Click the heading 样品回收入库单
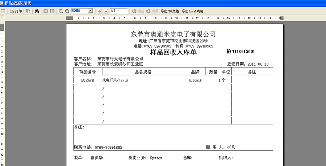The image size is (326, 166). pyautogui.click(x=173, y=52)
